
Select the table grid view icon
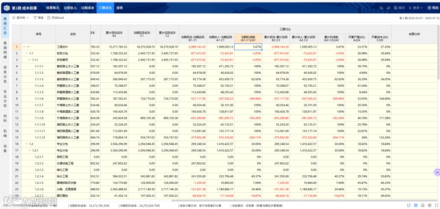pos(416,205)
